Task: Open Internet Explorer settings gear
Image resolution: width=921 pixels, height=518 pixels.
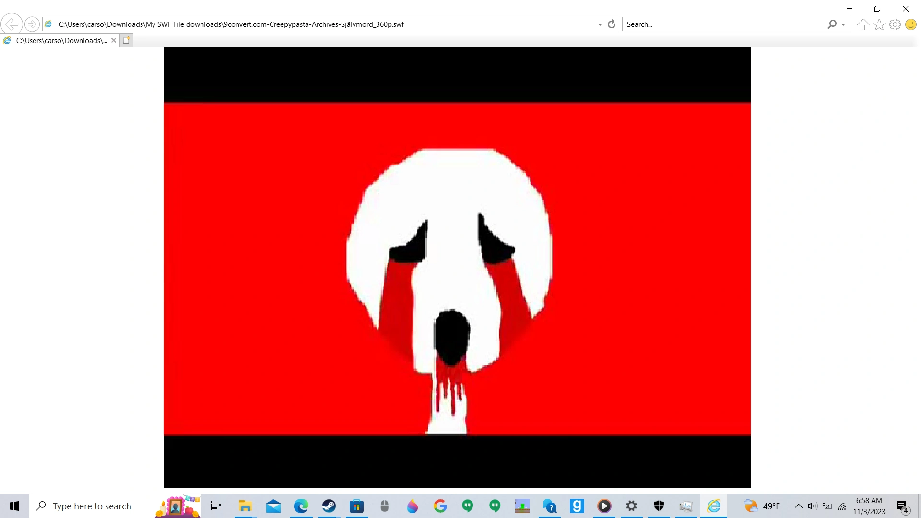Action: click(895, 24)
